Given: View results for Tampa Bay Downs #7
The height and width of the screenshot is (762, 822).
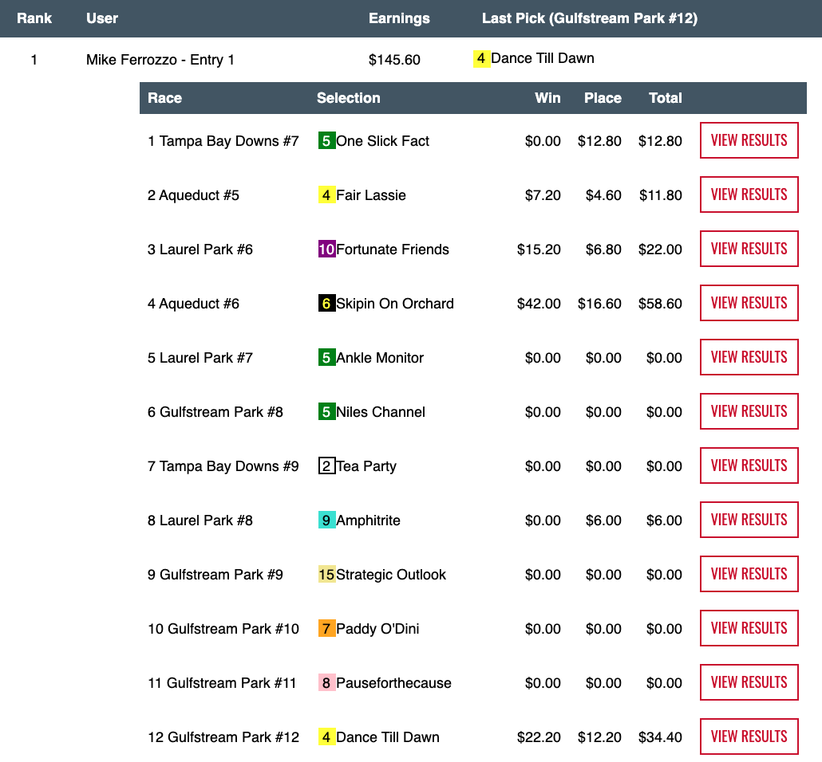Looking at the screenshot, I should (749, 140).
